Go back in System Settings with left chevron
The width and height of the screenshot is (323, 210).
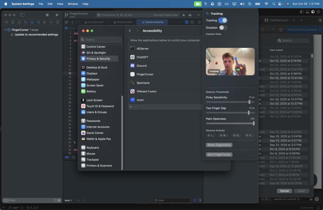(130, 31)
